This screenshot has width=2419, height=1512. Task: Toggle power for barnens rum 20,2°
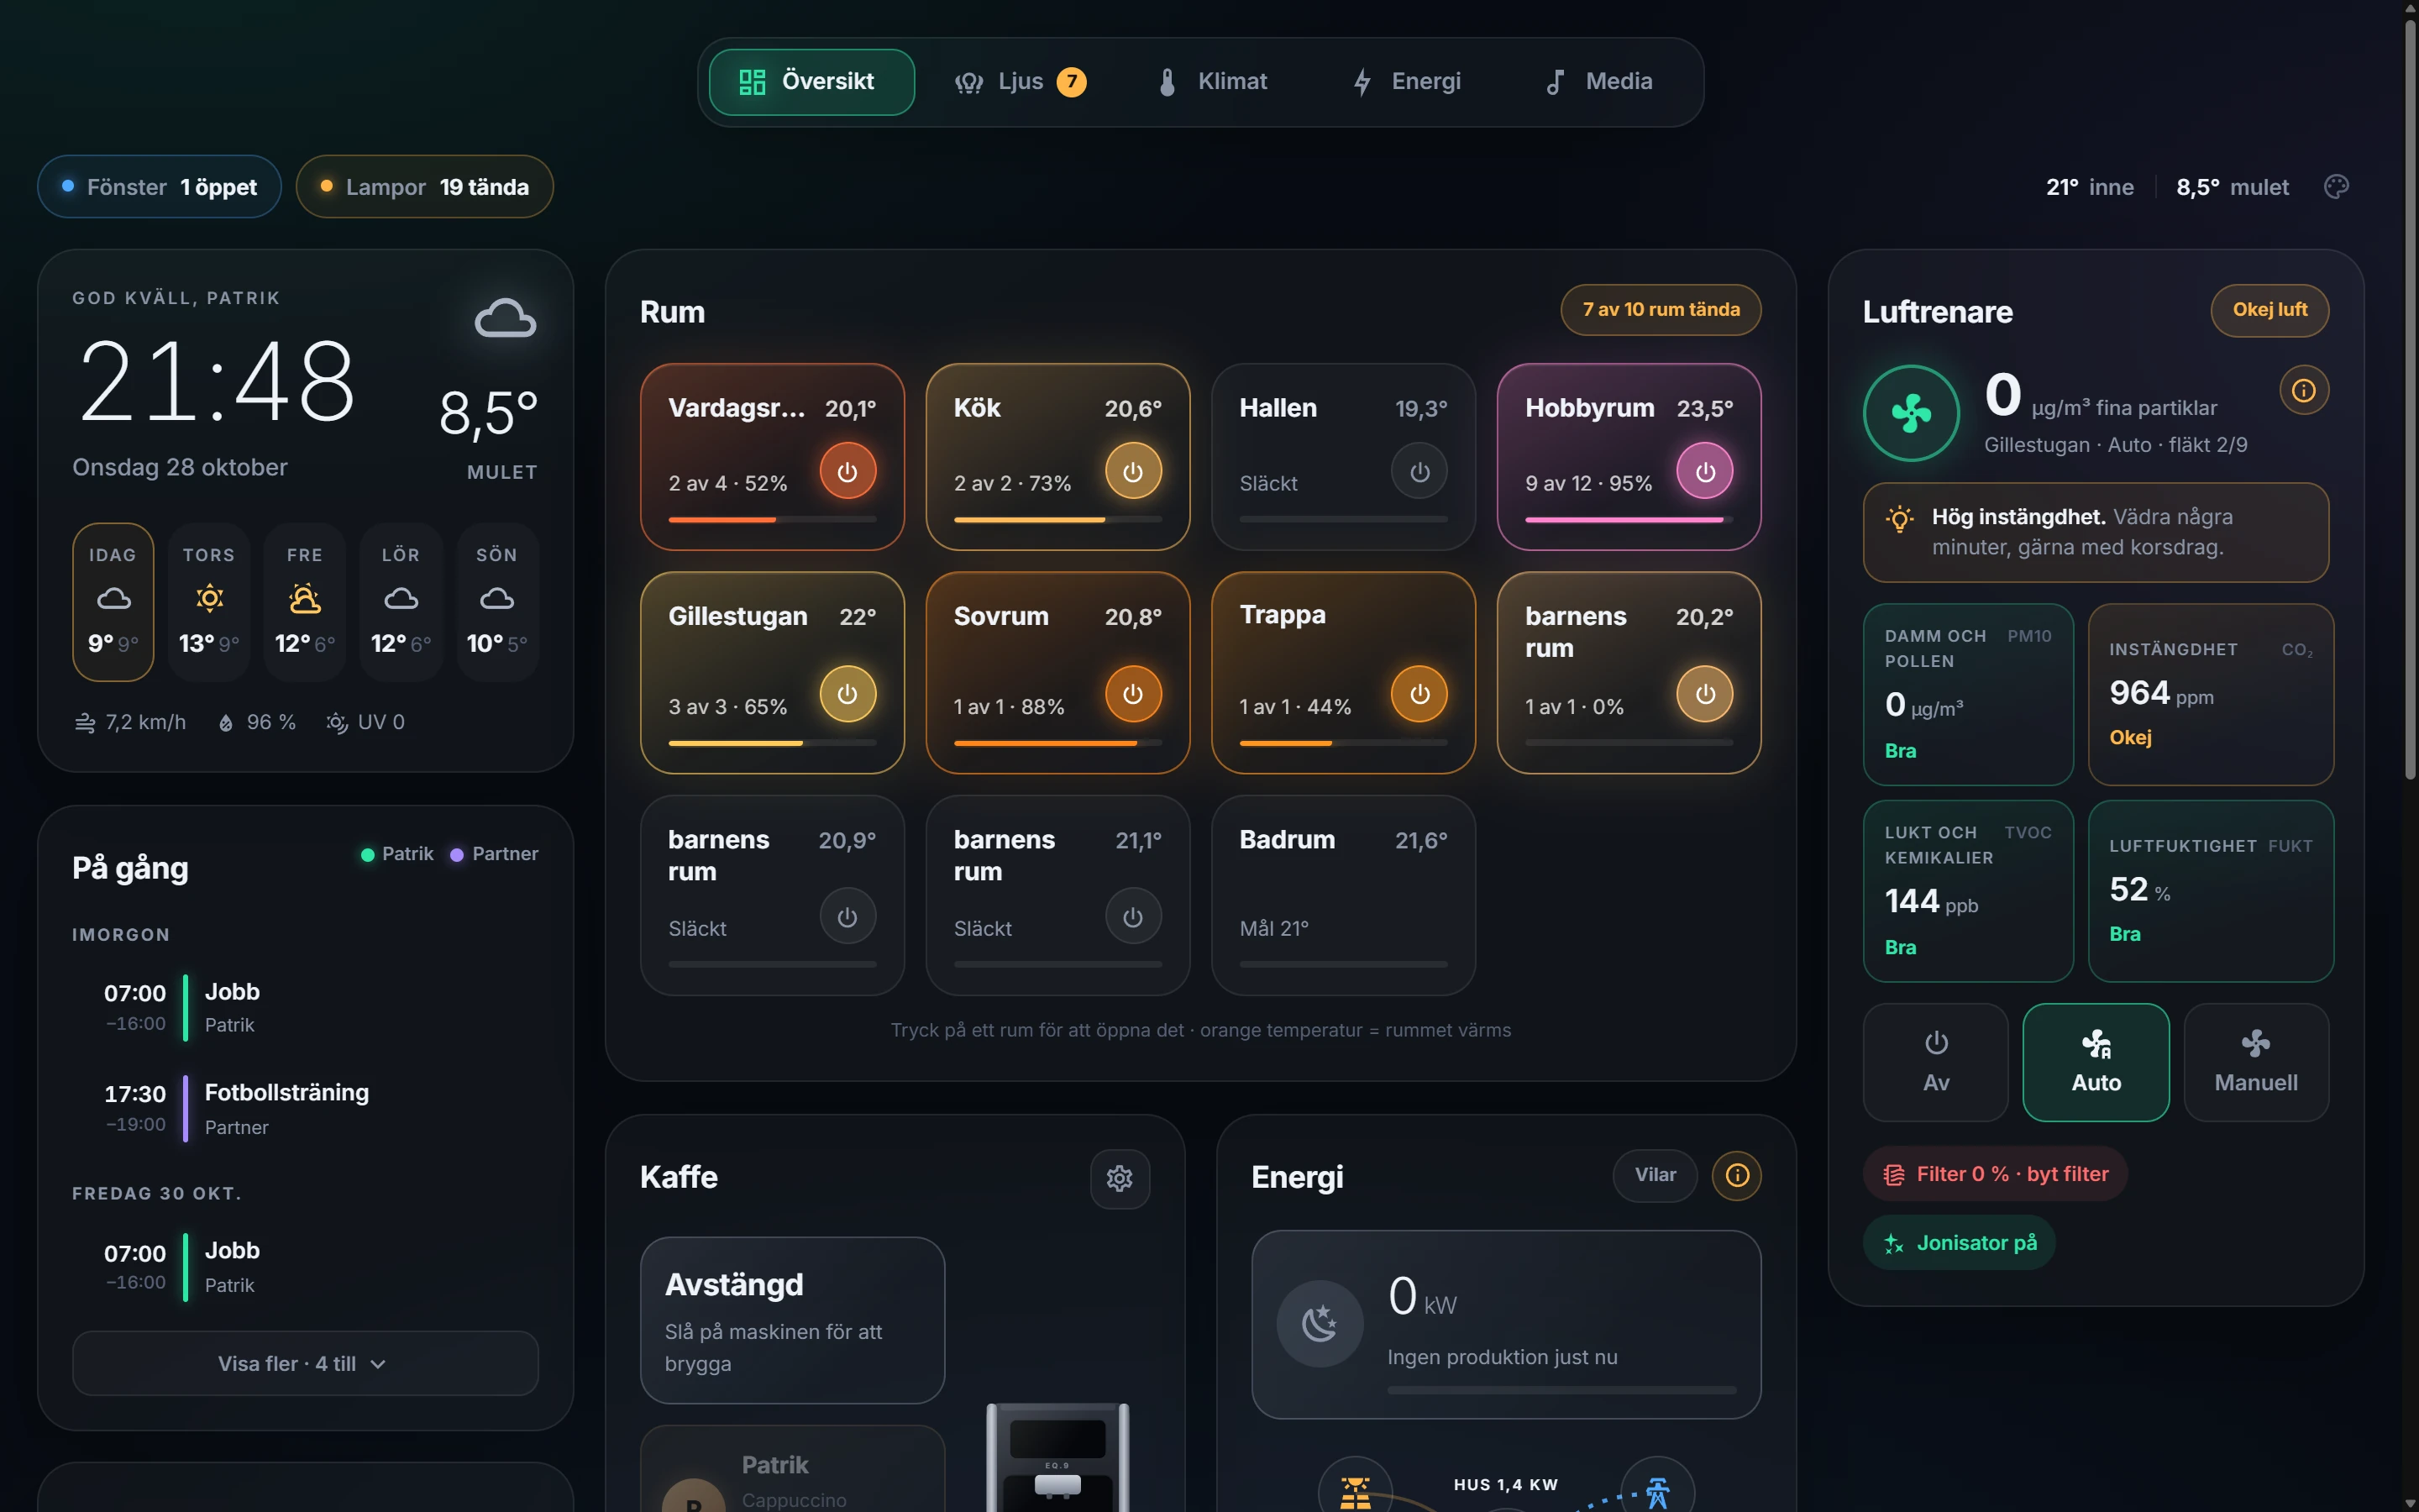[x=1704, y=694]
